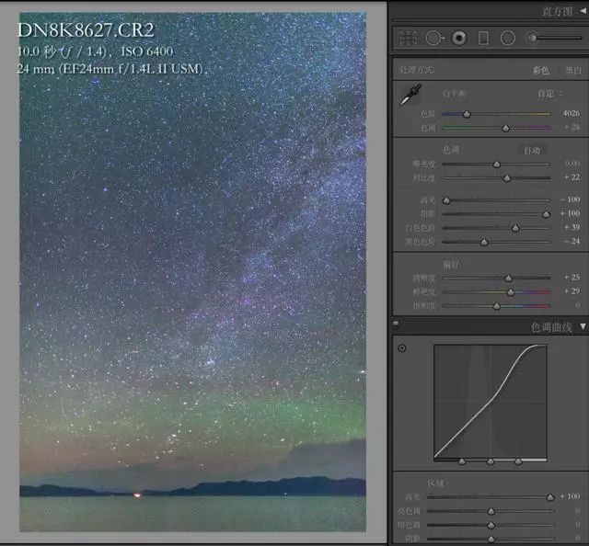The image size is (589, 546).
Task: Click the 自动 auto tone button
Action: point(532,151)
